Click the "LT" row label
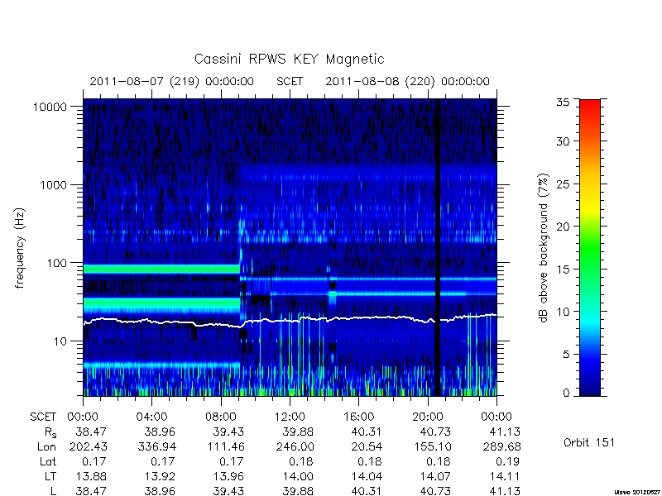 point(50,476)
